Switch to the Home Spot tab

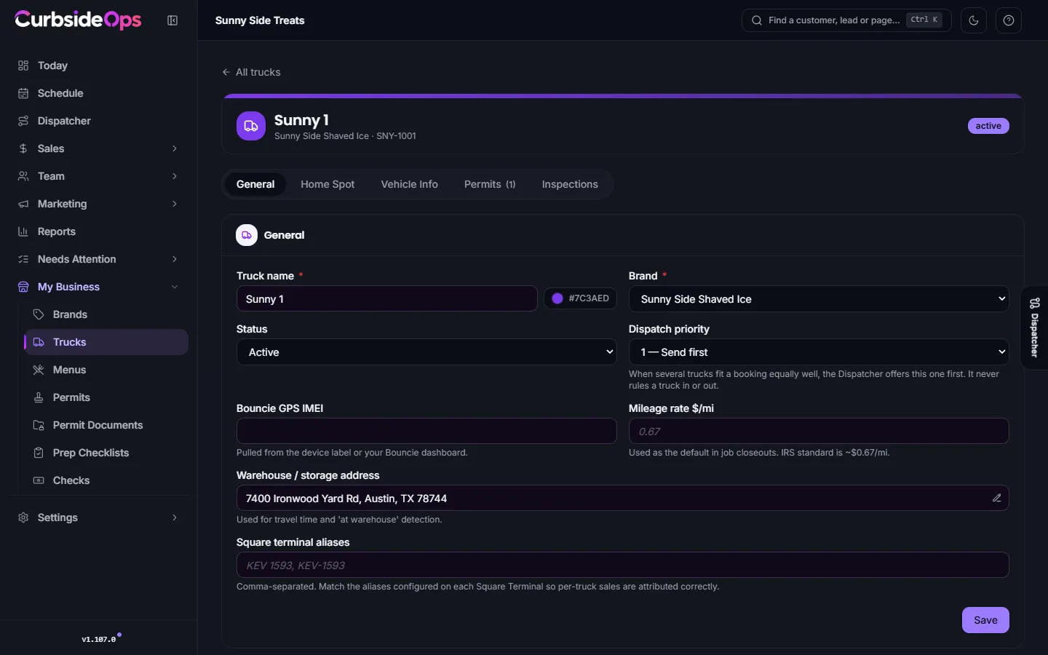coord(327,184)
